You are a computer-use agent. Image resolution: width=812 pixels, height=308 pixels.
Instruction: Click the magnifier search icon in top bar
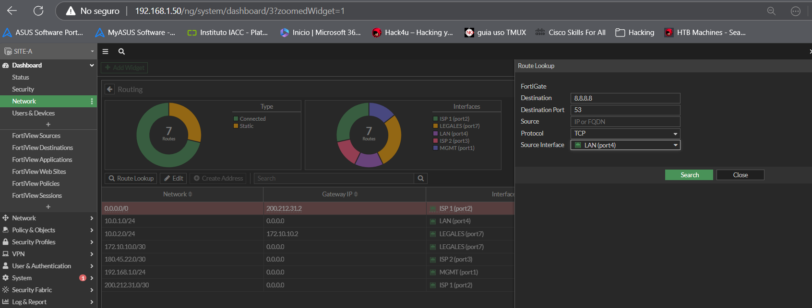coord(121,52)
